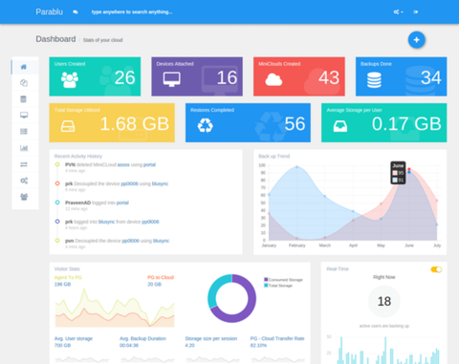This screenshot has width=459, height=364.
Task: Click the logout icon in header
Action: (x=416, y=11)
